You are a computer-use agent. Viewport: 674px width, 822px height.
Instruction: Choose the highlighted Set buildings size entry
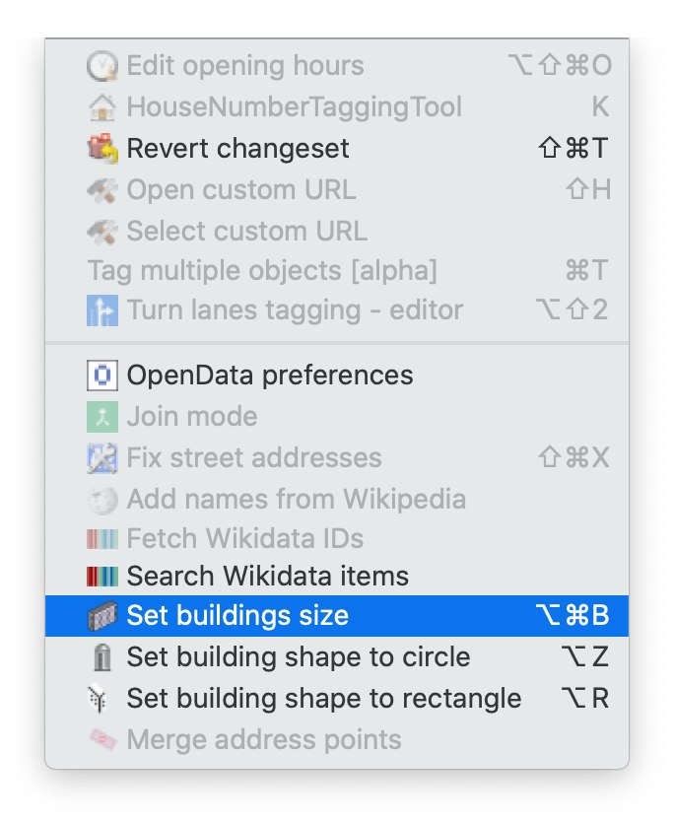(x=337, y=615)
